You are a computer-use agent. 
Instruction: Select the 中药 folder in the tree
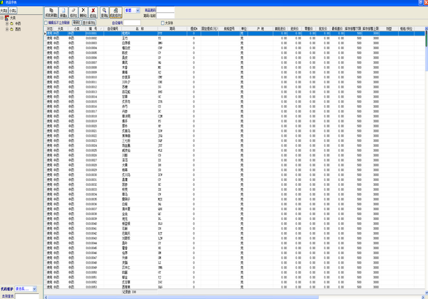(x=17, y=22)
